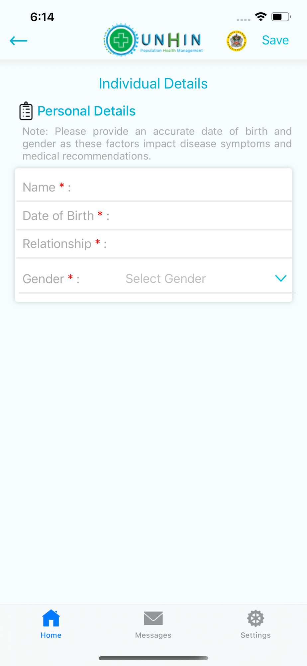Image resolution: width=307 pixels, height=666 pixels.
Task: Click the green cross UNHIN logo
Action: (121, 40)
